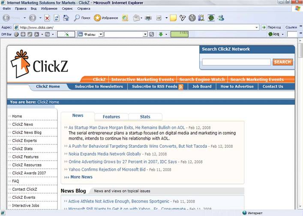Open Subscribe to Newsletters link
This screenshot has width=303, height=216.
pyautogui.click(x=99, y=86)
